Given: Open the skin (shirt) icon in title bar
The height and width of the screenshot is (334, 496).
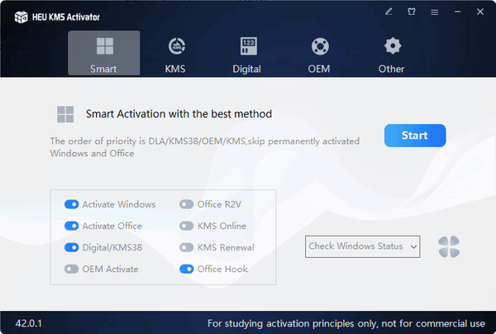Looking at the screenshot, I should 412,12.
